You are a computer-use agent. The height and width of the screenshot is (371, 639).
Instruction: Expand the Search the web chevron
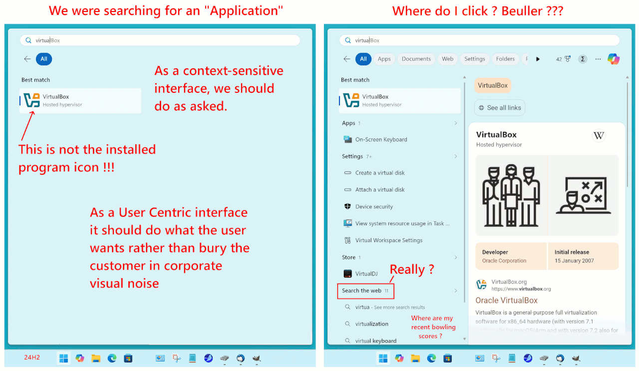click(x=455, y=291)
